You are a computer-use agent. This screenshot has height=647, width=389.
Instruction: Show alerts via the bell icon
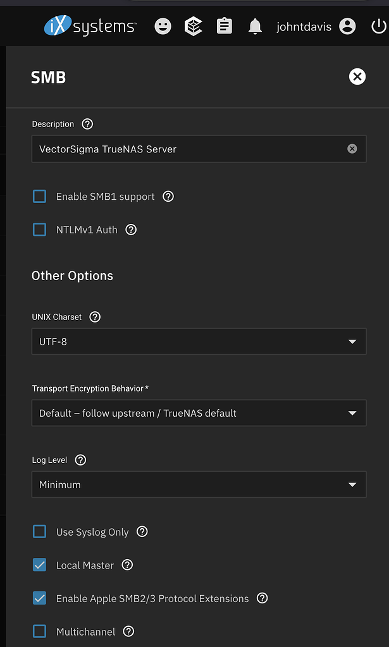255,26
